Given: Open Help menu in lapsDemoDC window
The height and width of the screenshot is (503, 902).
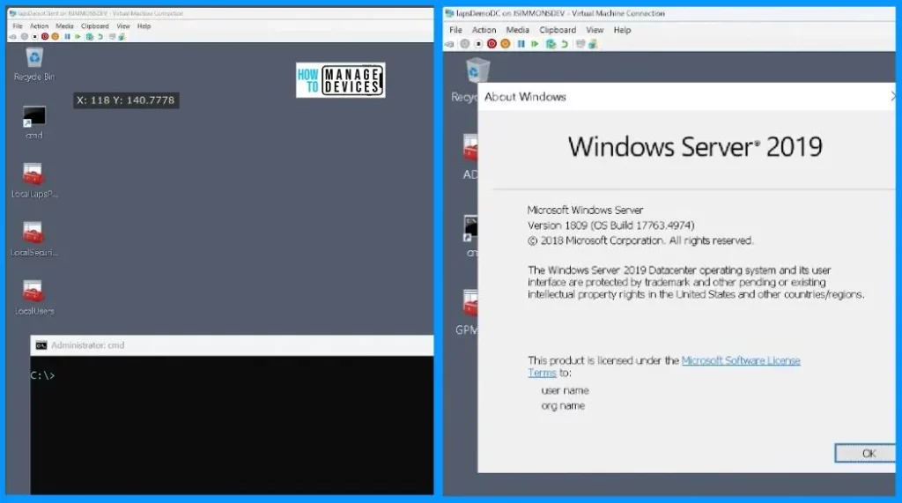Looking at the screenshot, I should pyautogui.click(x=622, y=30).
